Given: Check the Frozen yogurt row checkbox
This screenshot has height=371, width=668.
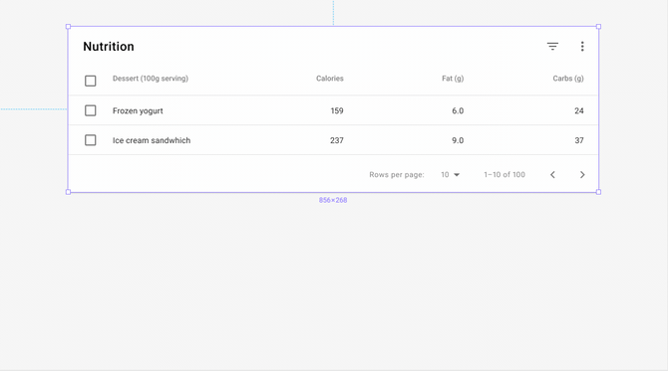Looking at the screenshot, I should (91, 110).
